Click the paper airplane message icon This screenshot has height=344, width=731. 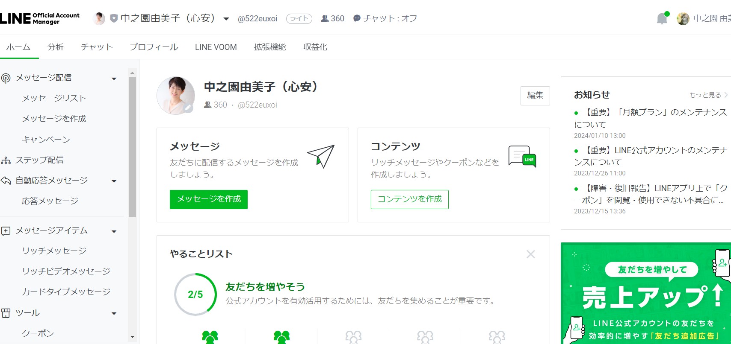pyautogui.click(x=321, y=156)
